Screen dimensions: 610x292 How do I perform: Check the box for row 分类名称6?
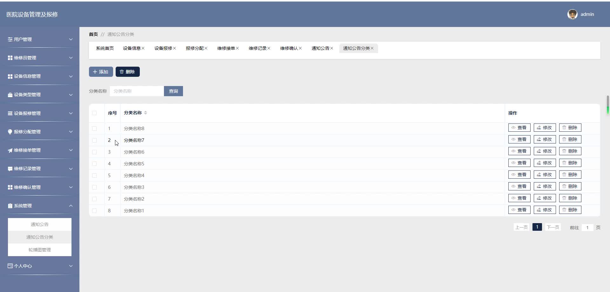tap(94, 152)
